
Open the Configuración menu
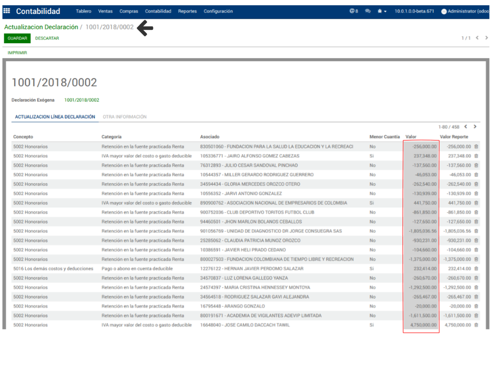(x=218, y=11)
